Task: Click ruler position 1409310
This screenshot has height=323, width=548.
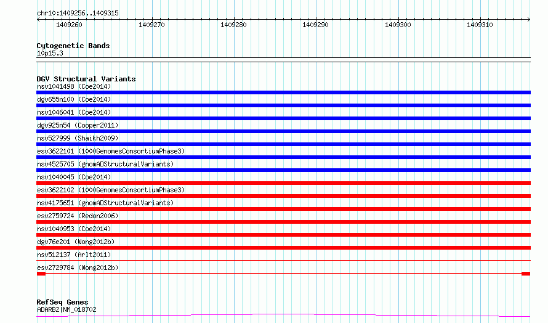Action: (x=480, y=25)
